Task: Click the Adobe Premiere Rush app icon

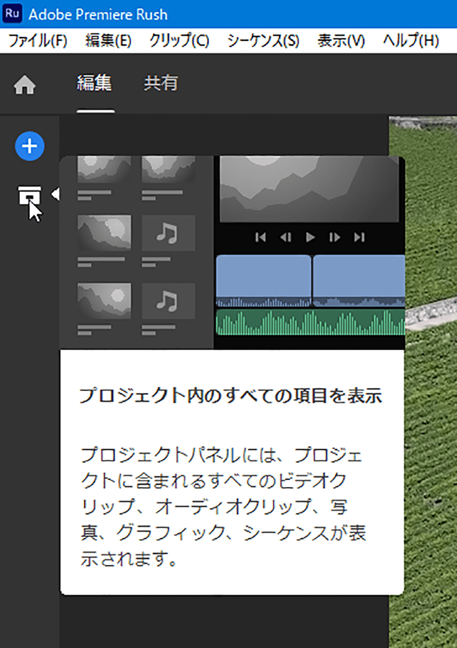Action: pyautogui.click(x=12, y=14)
